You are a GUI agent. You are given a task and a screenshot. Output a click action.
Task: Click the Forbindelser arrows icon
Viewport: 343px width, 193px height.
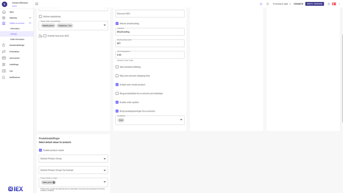tap(4, 52)
